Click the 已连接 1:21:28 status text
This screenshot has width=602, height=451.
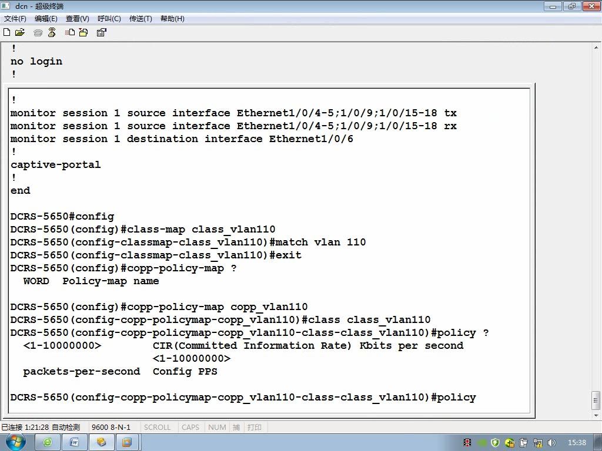pyautogui.click(x=25, y=428)
